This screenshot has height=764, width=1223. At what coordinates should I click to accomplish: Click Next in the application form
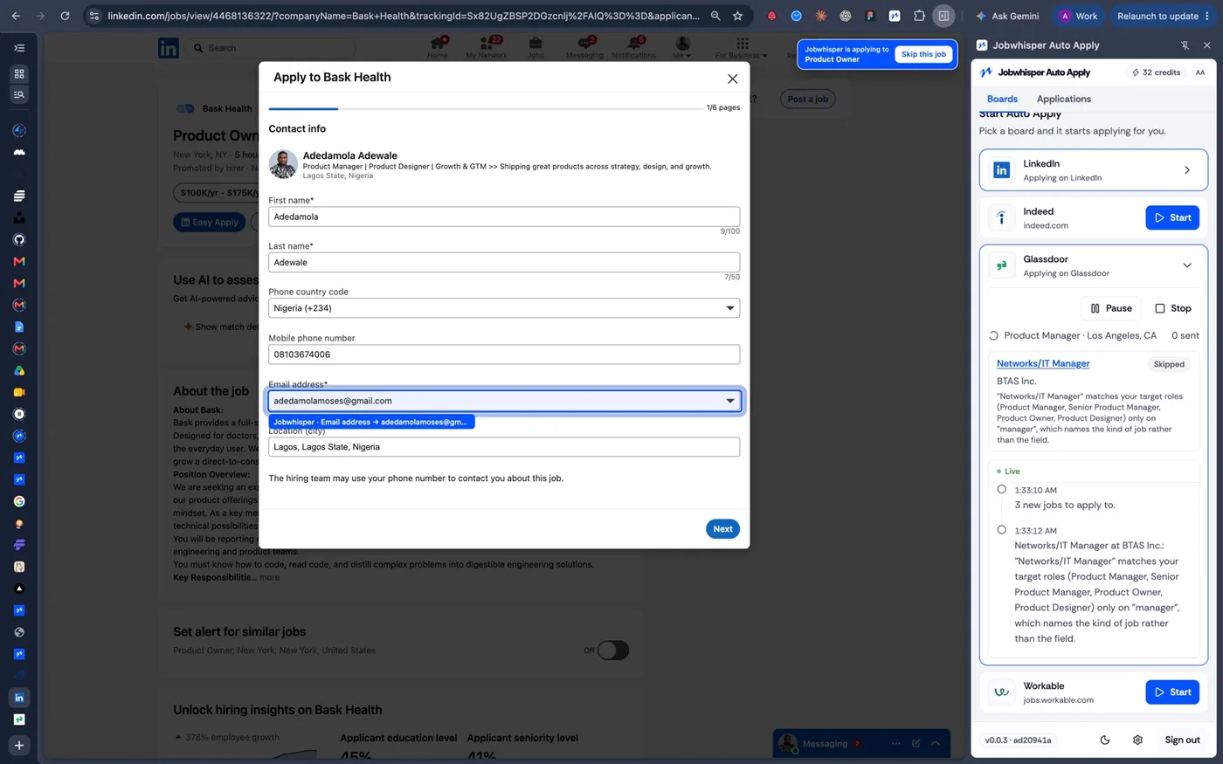coord(722,529)
